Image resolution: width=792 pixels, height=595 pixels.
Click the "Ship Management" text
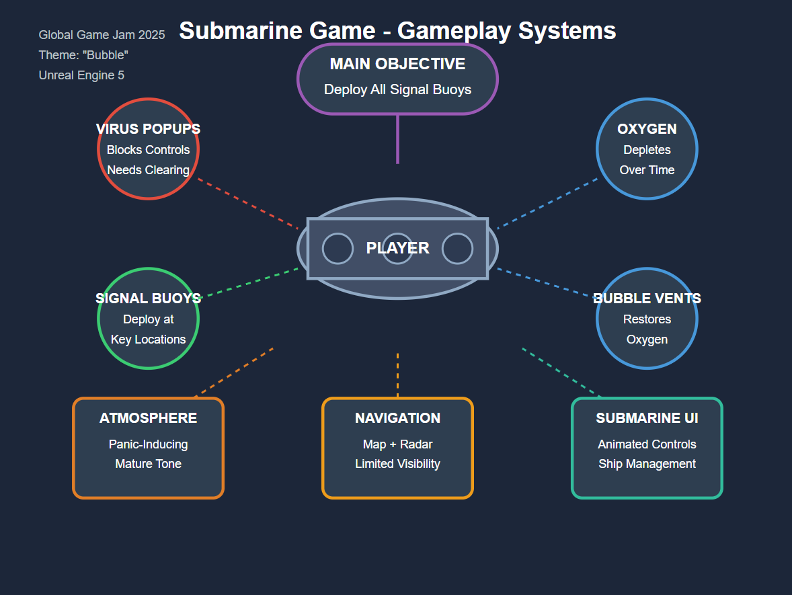pyautogui.click(x=647, y=464)
